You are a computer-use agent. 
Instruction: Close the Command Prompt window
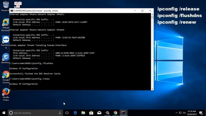[150, 11]
